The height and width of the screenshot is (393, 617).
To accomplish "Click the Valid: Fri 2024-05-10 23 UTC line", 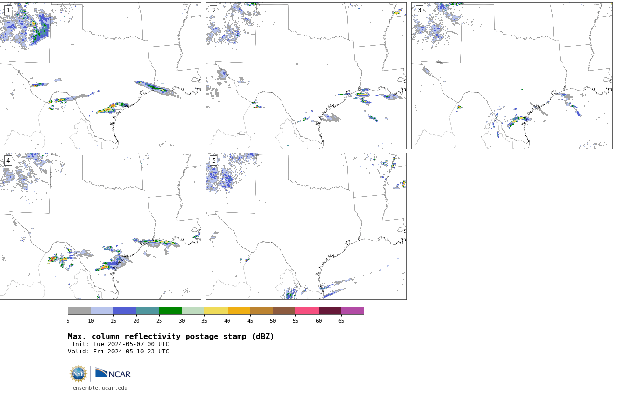I will tap(119, 352).
